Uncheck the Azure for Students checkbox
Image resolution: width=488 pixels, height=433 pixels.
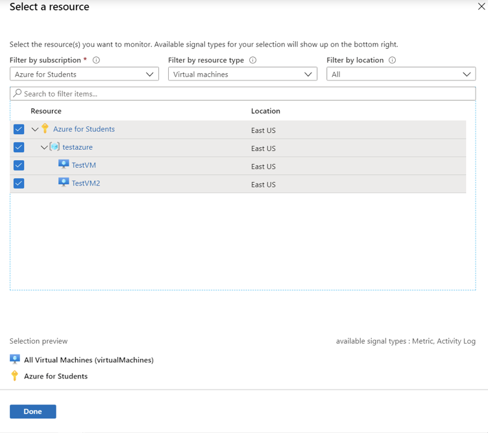click(19, 129)
